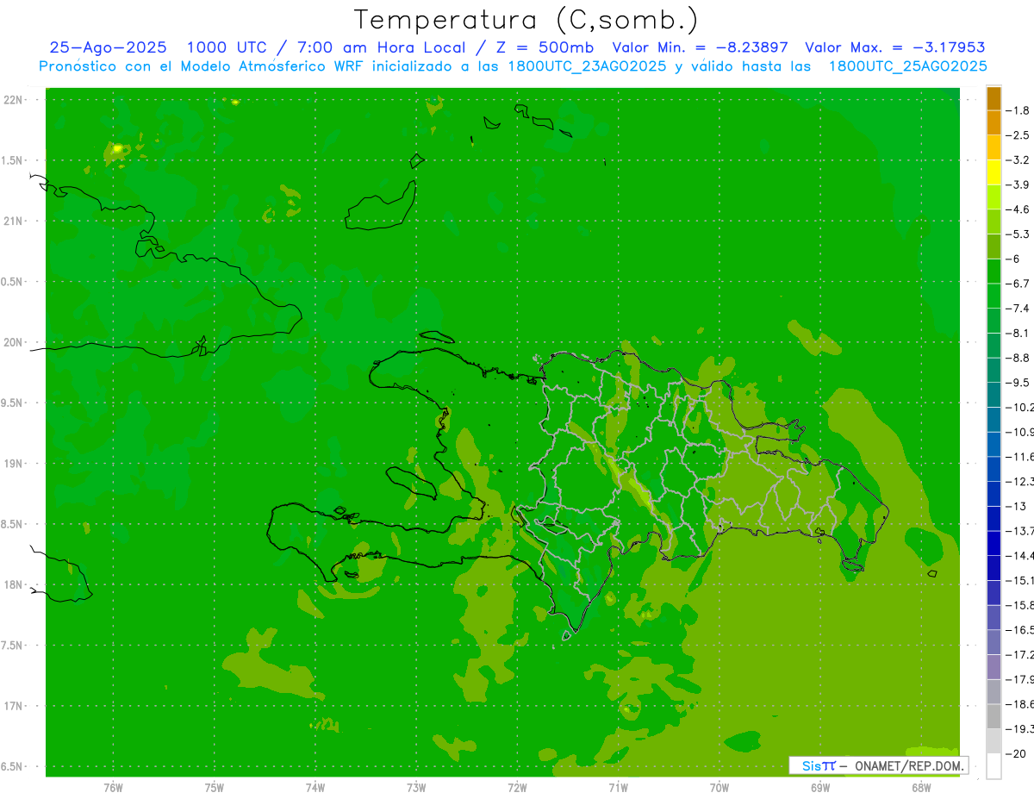Viewport: 1034px width, 799px height.
Task: Click the "1.5N" latitude label
Action: [x=13, y=160]
